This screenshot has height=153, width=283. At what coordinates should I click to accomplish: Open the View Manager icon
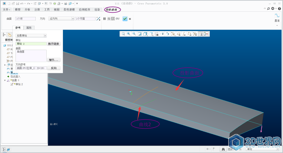pos(156,34)
